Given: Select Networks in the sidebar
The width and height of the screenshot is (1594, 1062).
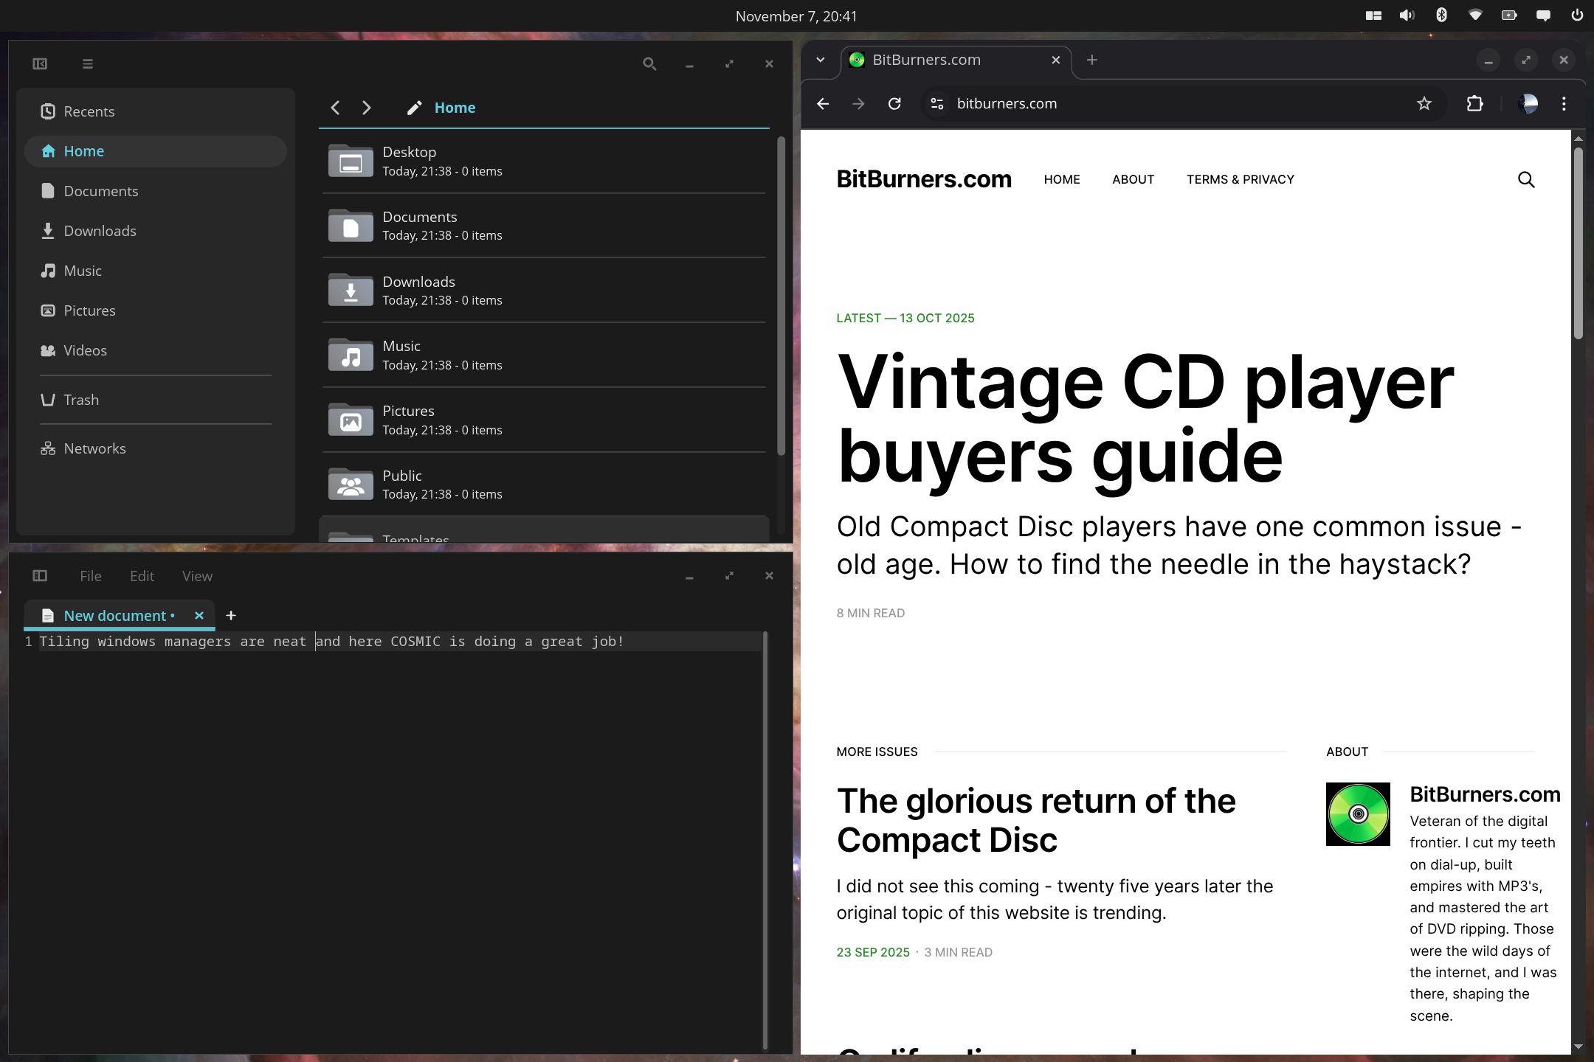Looking at the screenshot, I should (94, 448).
